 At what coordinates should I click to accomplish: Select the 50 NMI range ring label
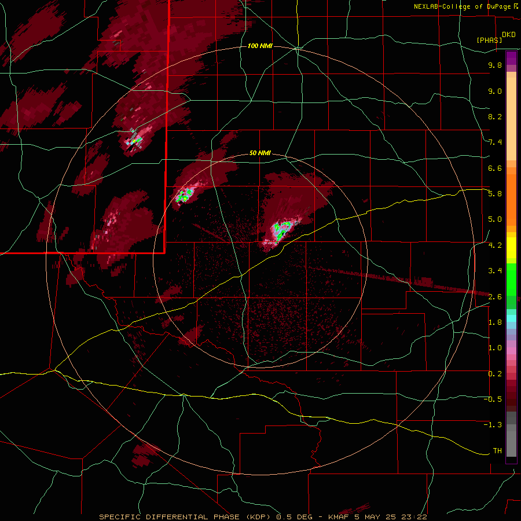pyautogui.click(x=260, y=153)
